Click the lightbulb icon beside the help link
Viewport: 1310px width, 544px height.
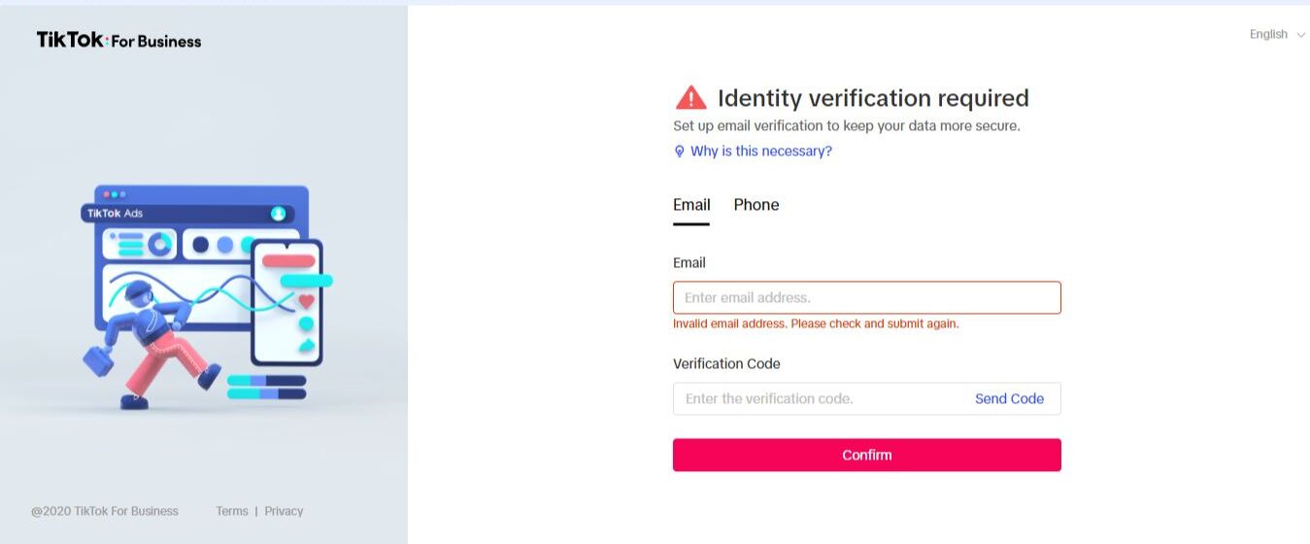click(x=680, y=152)
